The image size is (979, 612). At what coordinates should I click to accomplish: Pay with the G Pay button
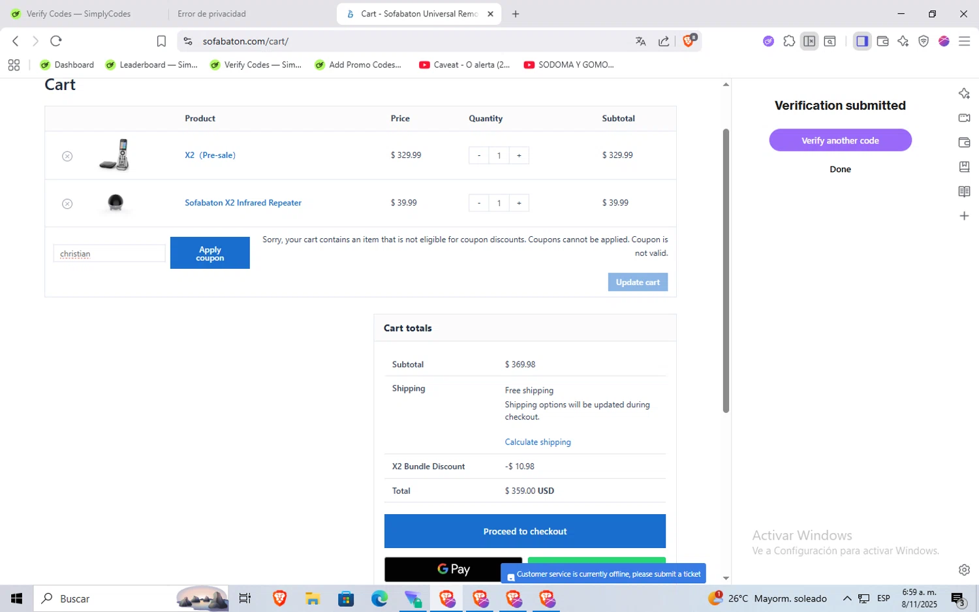453,569
